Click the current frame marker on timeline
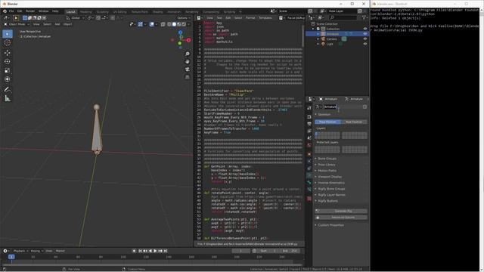The image size is (484, 272). pos(11,257)
